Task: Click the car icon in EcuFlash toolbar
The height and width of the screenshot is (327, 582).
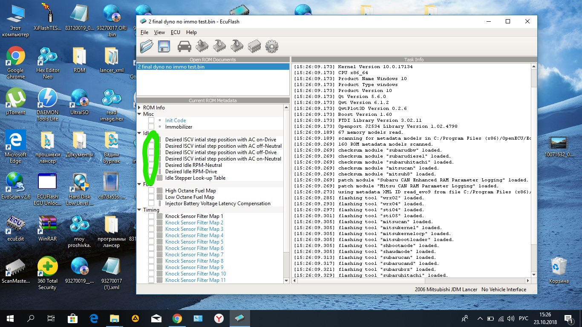Action: (x=184, y=46)
